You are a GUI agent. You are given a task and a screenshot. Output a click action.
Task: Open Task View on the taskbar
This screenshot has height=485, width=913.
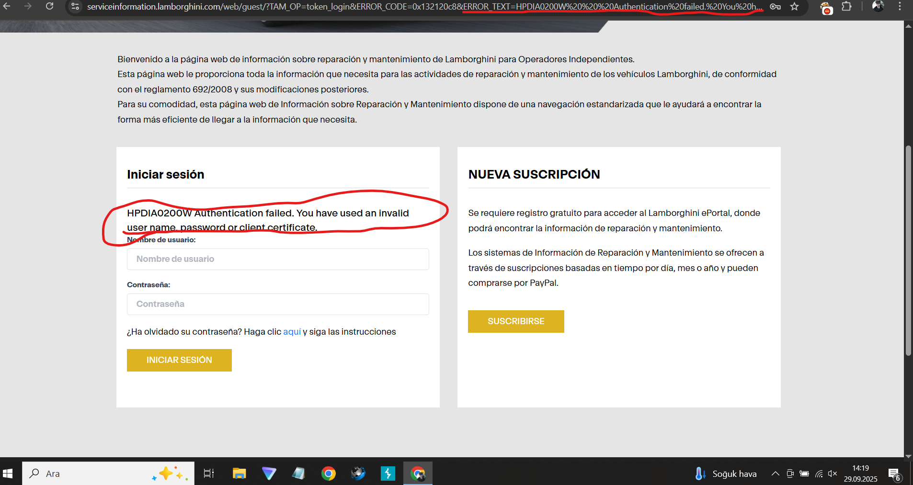209,474
